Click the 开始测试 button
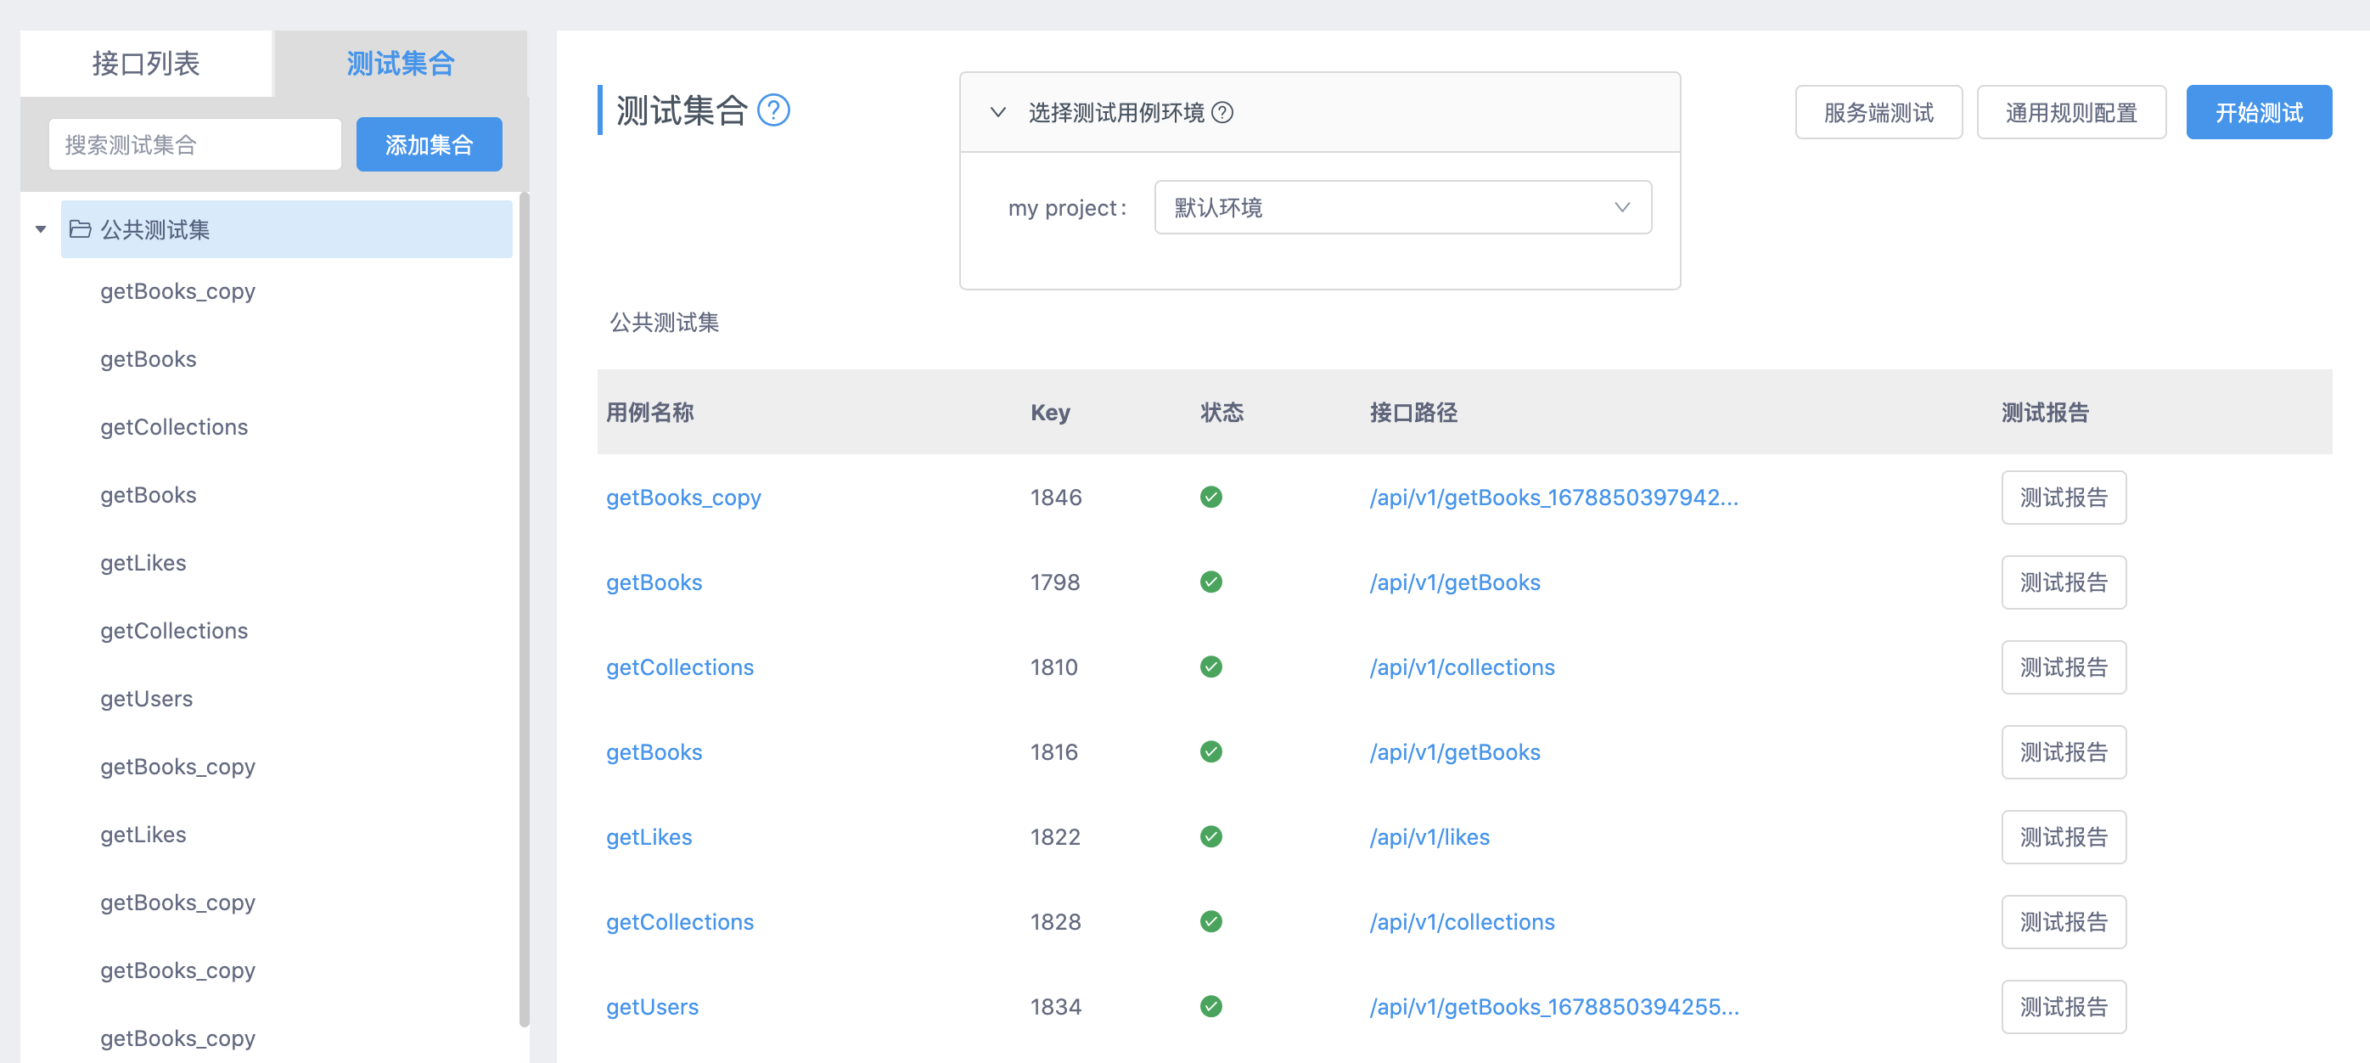Viewport: 2370px width, 1063px height. pos(2259,111)
